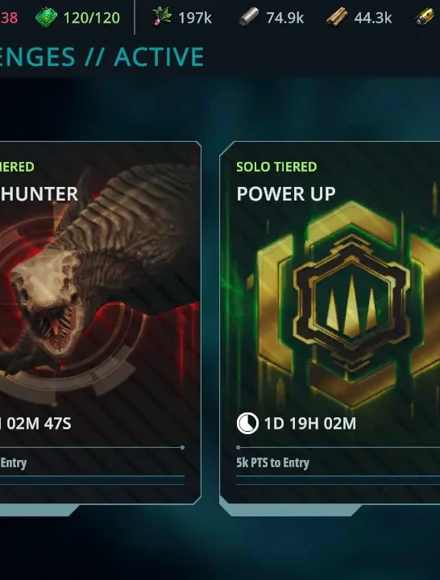
Task: Select the metal ingot resource icon
Action: coord(249,18)
